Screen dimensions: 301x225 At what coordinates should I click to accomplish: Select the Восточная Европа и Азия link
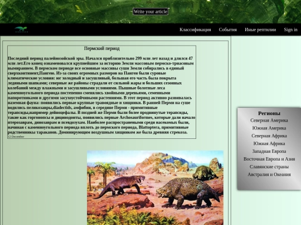click(269, 159)
